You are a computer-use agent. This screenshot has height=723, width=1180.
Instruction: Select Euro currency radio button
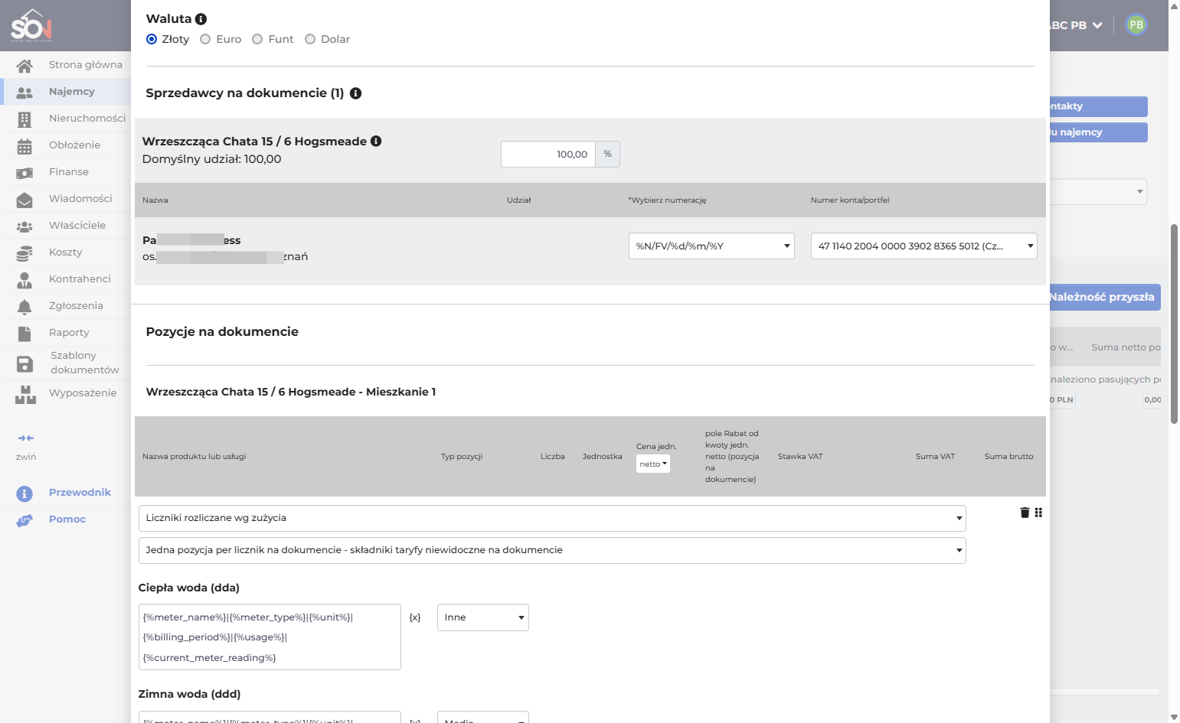(x=205, y=39)
